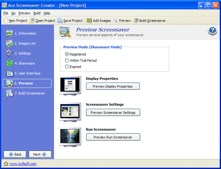The image size is (221, 169).
Task: Click the Run Screensaver waterfall monitor thumbnail
Action: [70, 137]
